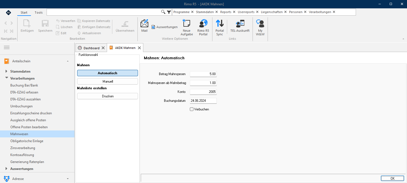Click Kopieren Datensatz

[x=94, y=21]
